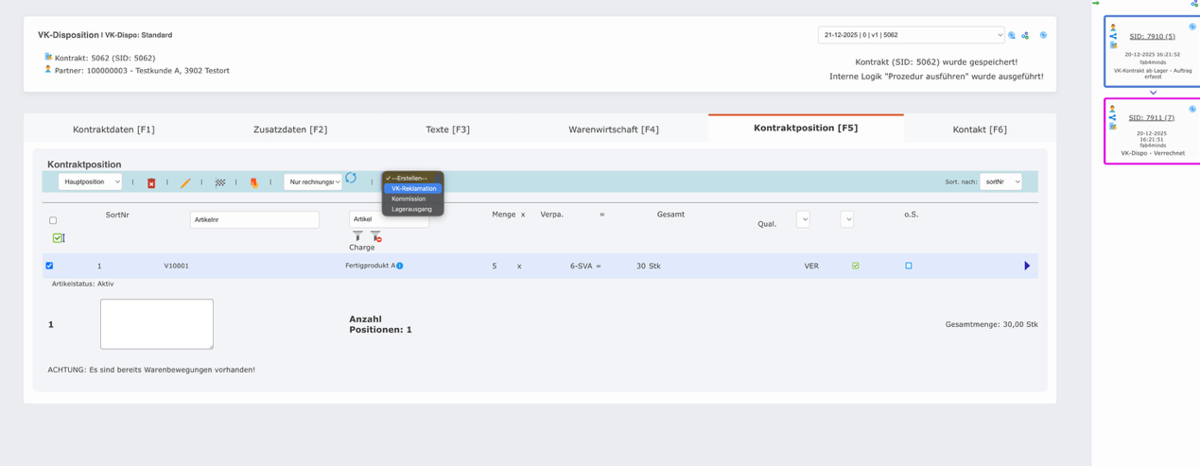Click the Artikelstatus: Aktiv text

[82, 284]
